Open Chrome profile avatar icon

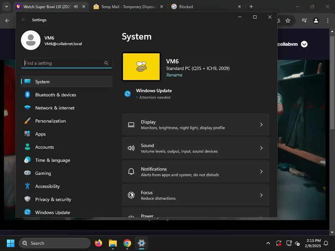coord(316,21)
